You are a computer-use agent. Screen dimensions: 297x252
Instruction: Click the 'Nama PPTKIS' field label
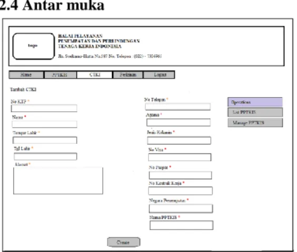point(163,217)
